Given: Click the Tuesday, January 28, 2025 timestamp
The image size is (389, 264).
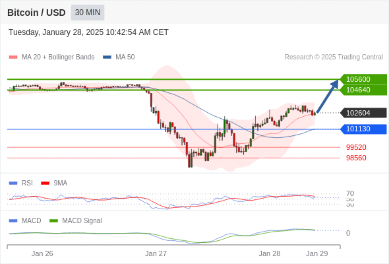Looking at the screenshot, I should point(88,32).
